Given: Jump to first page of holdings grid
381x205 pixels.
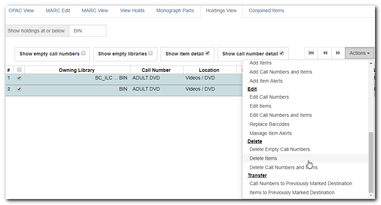Looking at the screenshot, I should (311, 53).
